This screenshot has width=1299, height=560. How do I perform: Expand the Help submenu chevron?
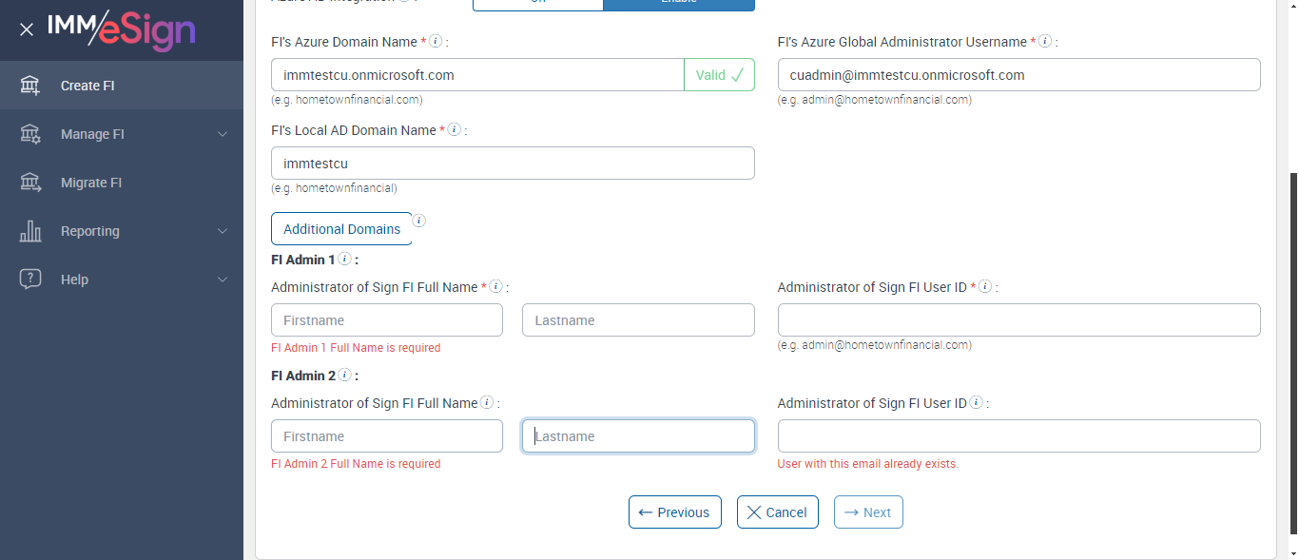(223, 280)
